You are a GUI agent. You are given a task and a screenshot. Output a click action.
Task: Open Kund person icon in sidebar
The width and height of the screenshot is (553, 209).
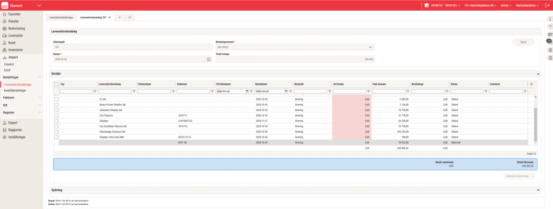click(5, 43)
